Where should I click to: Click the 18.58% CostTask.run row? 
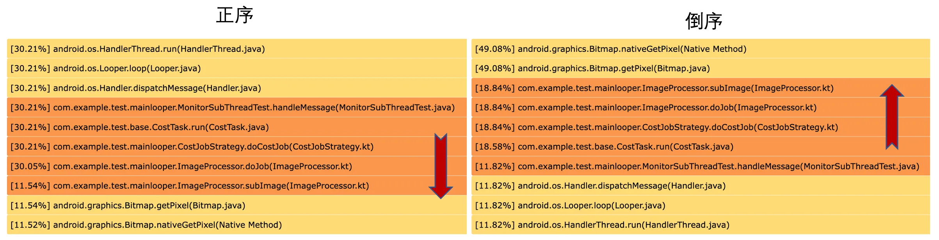(701, 146)
